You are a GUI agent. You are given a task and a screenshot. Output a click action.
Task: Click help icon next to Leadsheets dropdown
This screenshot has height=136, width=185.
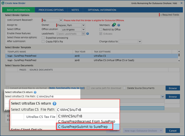click(87, 34)
